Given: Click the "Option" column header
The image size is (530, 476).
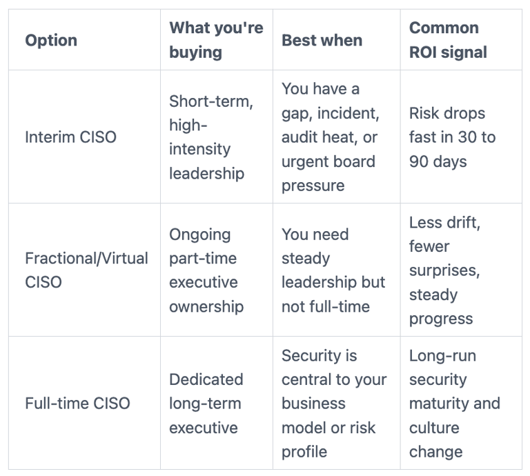Looking at the screenshot, I should (51, 40).
